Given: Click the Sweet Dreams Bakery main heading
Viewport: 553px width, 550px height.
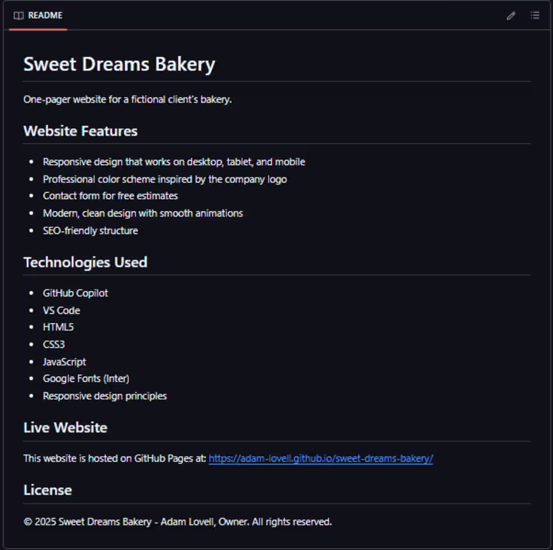Looking at the screenshot, I should click(x=119, y=64).
